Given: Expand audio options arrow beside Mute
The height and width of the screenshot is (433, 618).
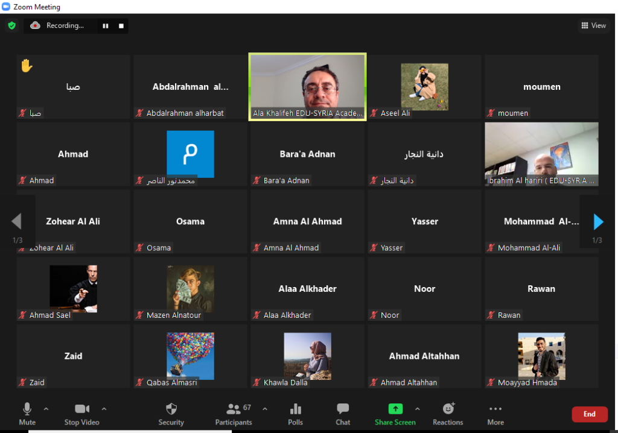Looking at the screenshot, I should (x=46, y=408).
